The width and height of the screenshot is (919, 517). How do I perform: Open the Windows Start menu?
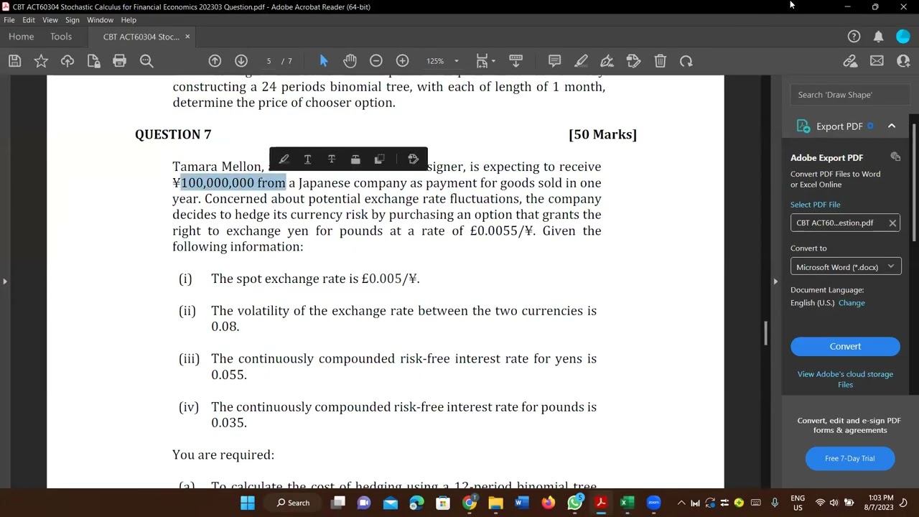pyautogui.click(x=248, y=503)
